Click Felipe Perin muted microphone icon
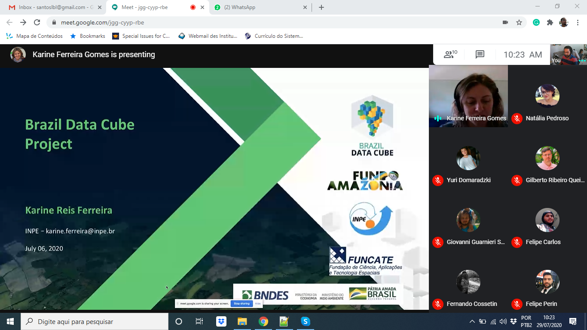587x330 pixels. tap(517, 304)
